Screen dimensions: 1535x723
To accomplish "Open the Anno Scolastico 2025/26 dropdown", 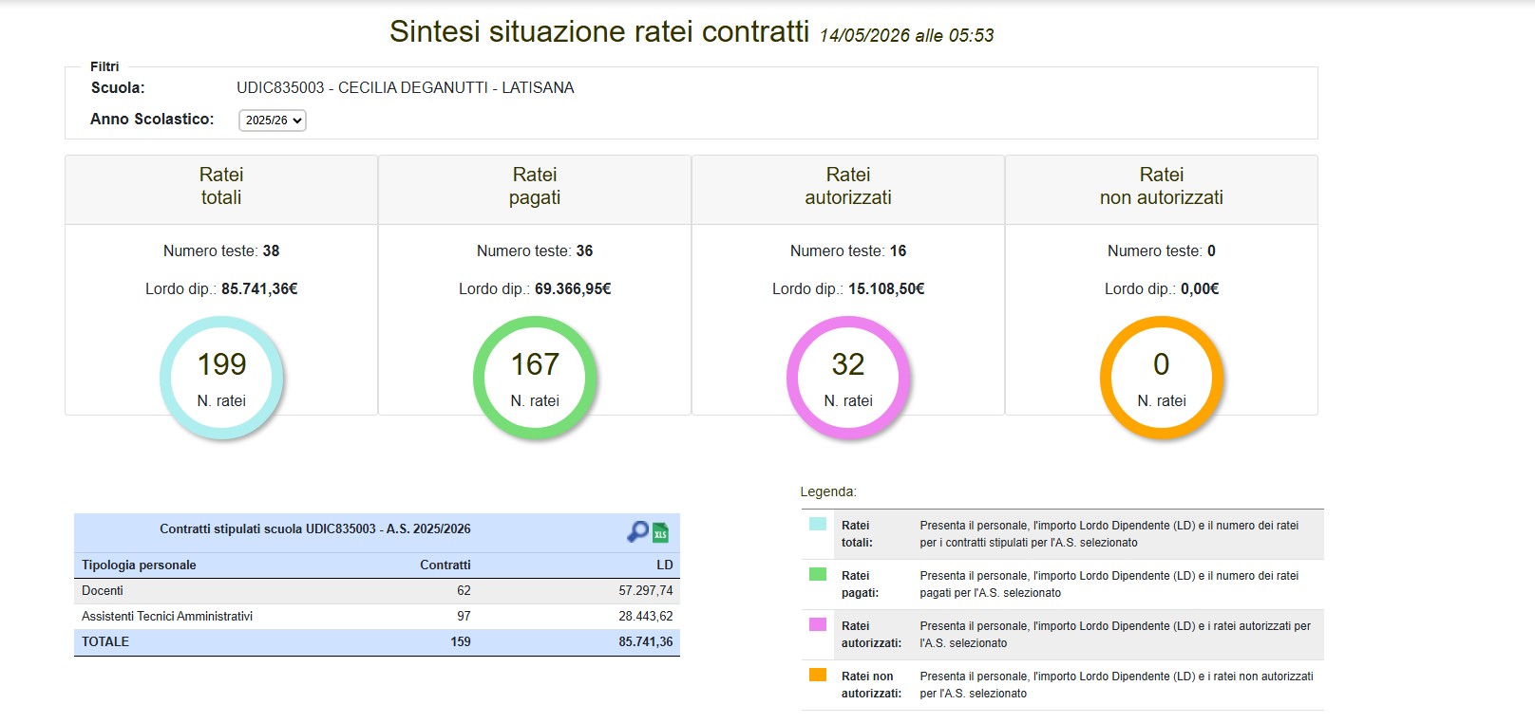I will pos(272,120).
